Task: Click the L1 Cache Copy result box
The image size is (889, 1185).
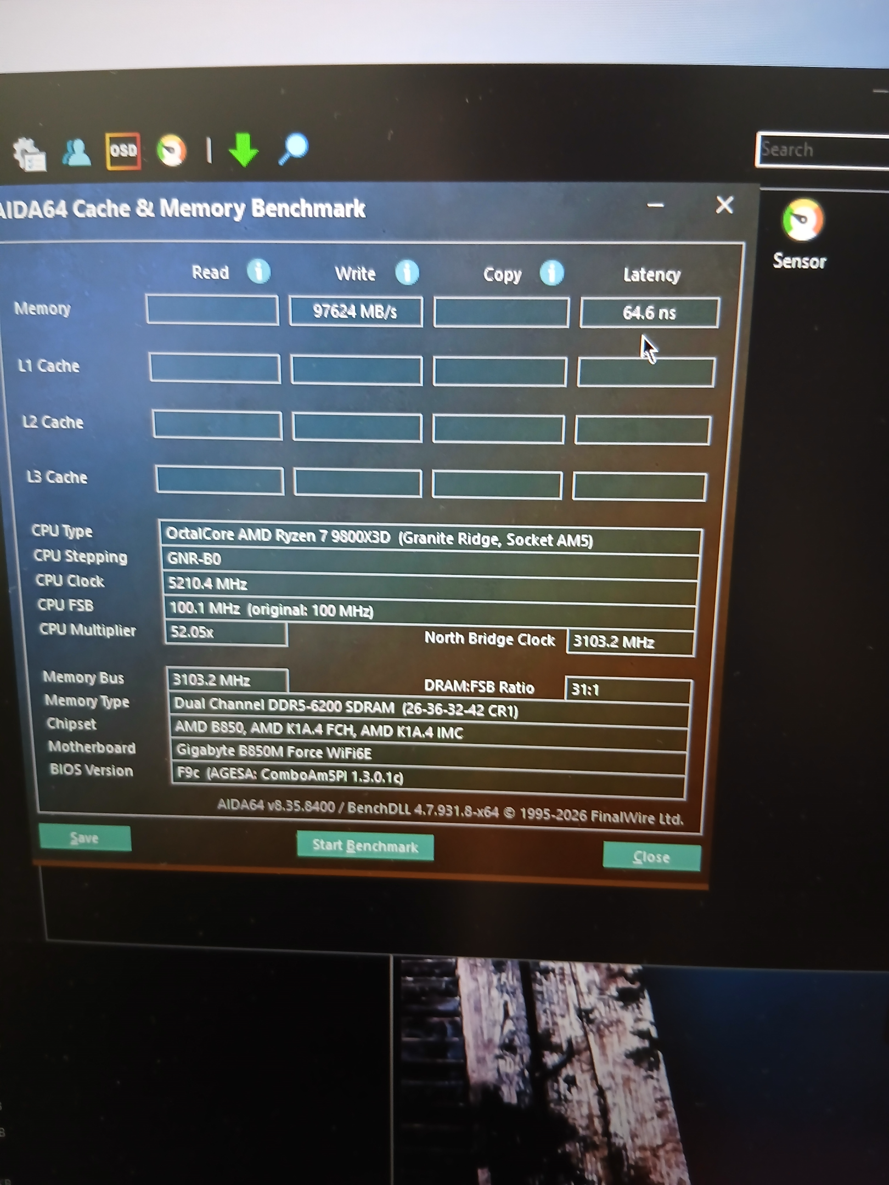Action: click(x=500, y=371)
